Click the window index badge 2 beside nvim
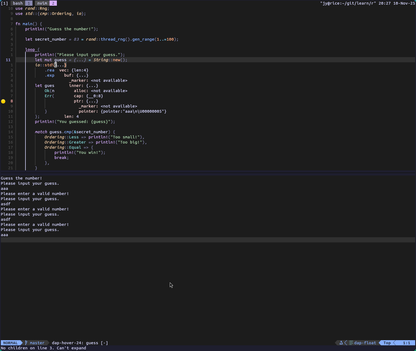 tap(53, 3)
